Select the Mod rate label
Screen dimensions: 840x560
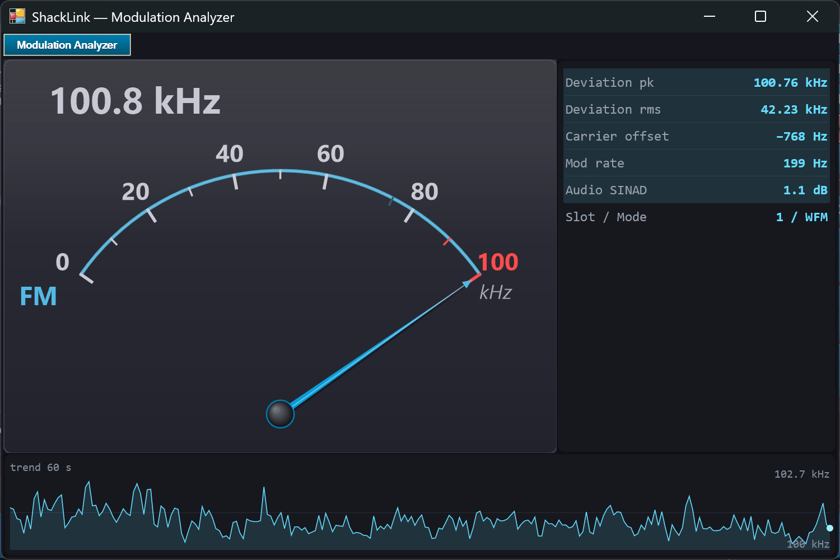point(594,164)
